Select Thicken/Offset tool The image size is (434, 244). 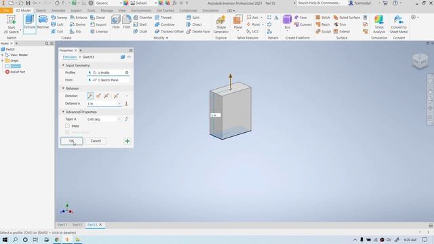[169, 32]
